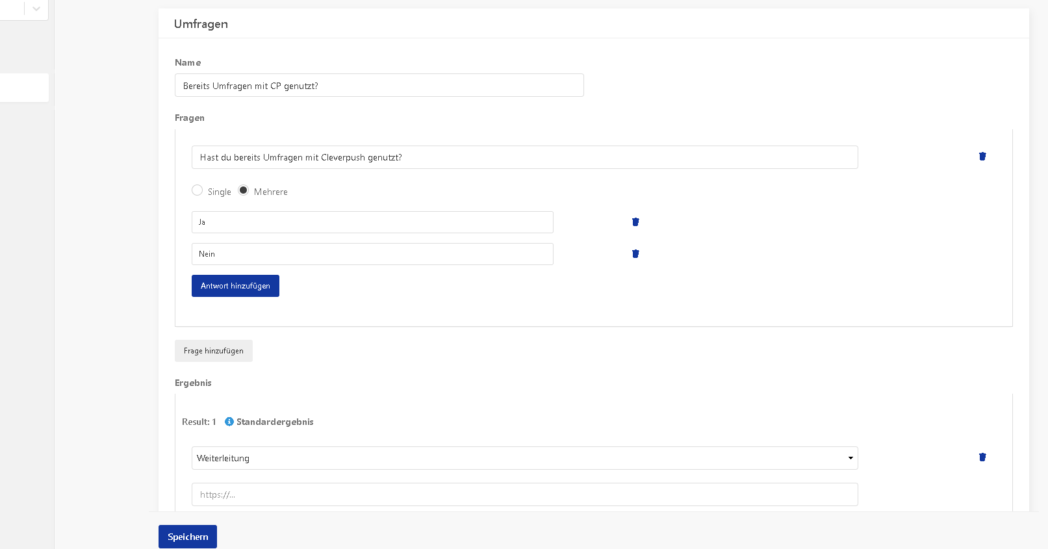Expand the top-left sidebar chevron dropdown
The height and width of the screenshot is (549, 1048).
tap(36, 8)
